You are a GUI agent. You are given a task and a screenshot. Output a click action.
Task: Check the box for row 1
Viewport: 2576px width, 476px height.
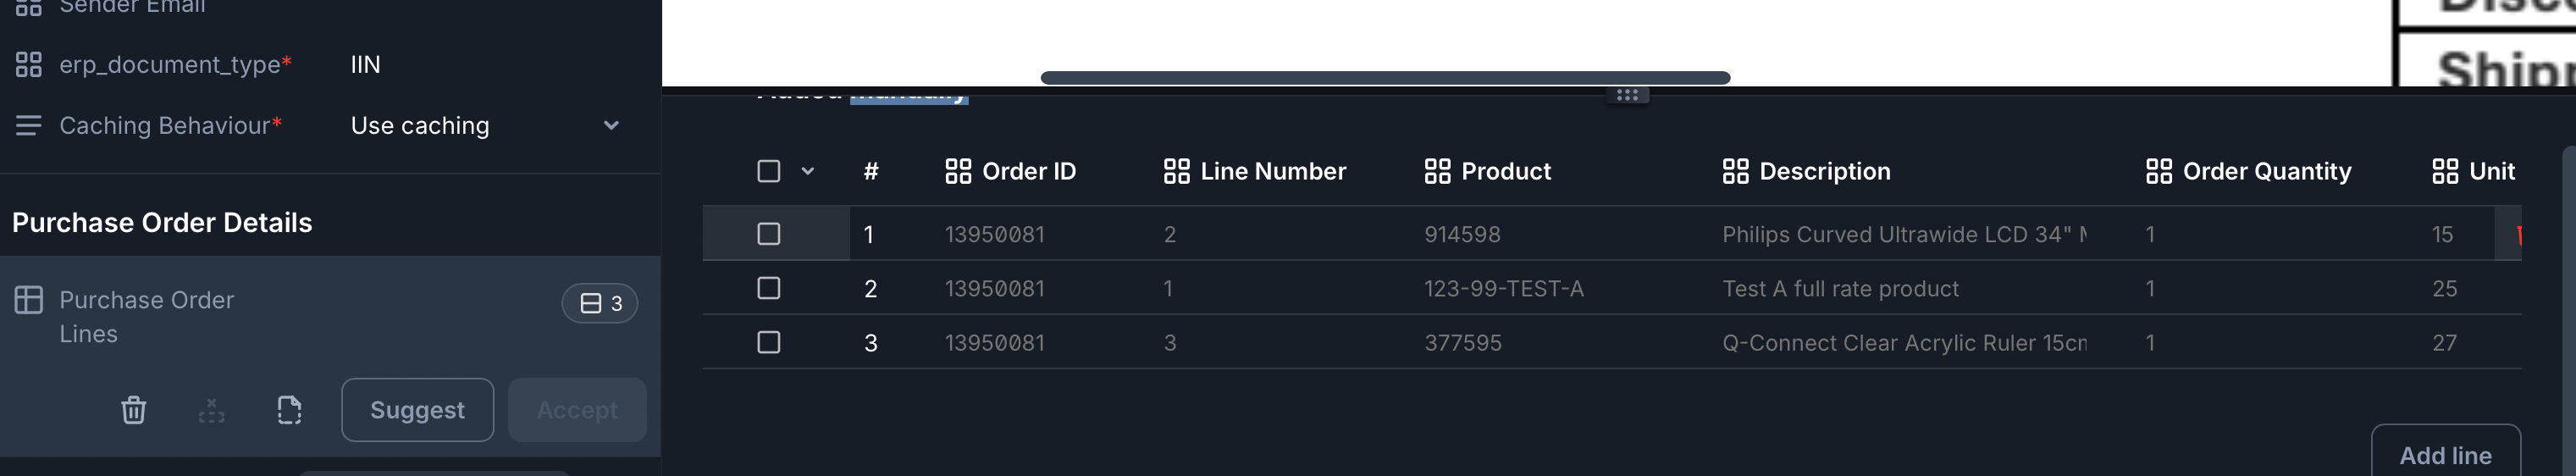click(x=768, y=234)
